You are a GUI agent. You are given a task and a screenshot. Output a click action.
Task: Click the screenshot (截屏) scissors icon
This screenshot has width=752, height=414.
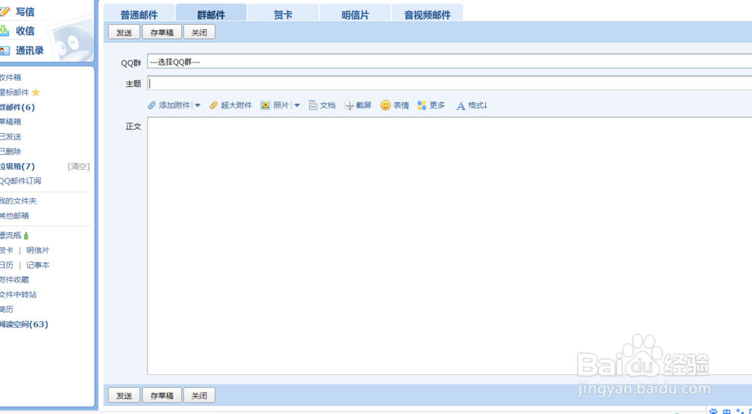click(x=349, y=105)
